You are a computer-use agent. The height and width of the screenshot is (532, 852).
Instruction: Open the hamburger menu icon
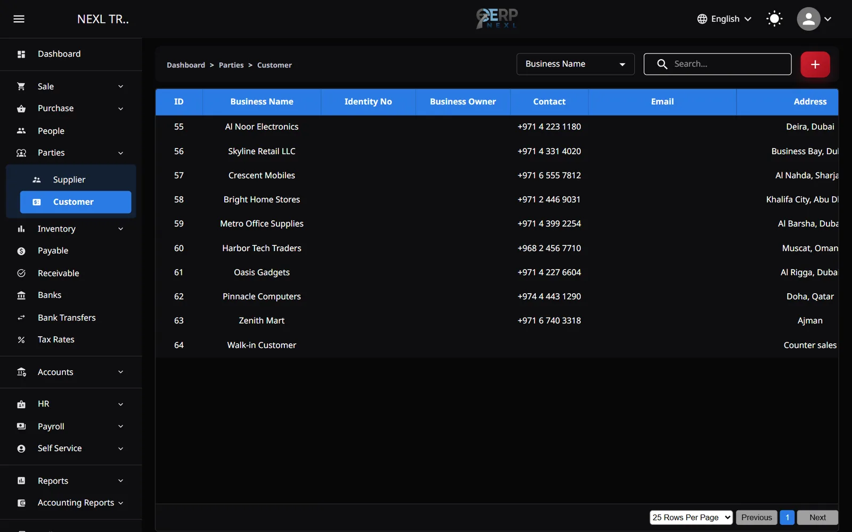point(19,19)
